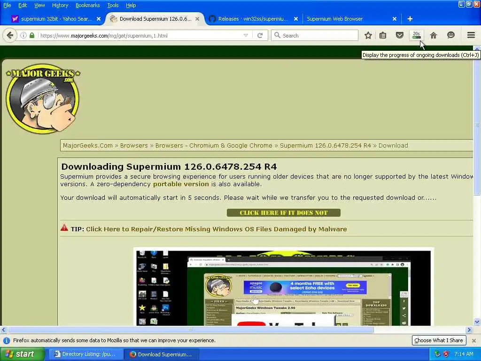The image size is (481, 361).
Task: Close the Yahoo Search tab
Action: coord(99,19)
